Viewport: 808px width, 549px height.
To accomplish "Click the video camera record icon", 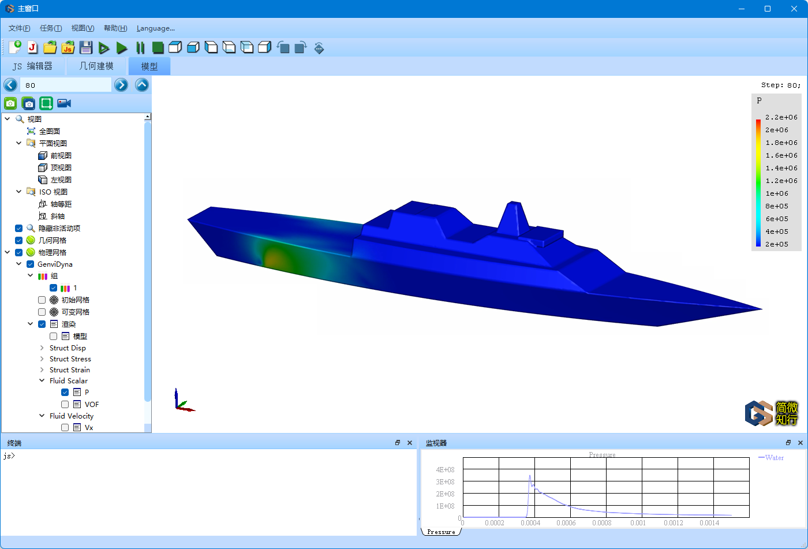I will (64, 103).
